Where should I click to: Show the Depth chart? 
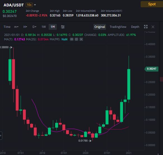(135, 27)
